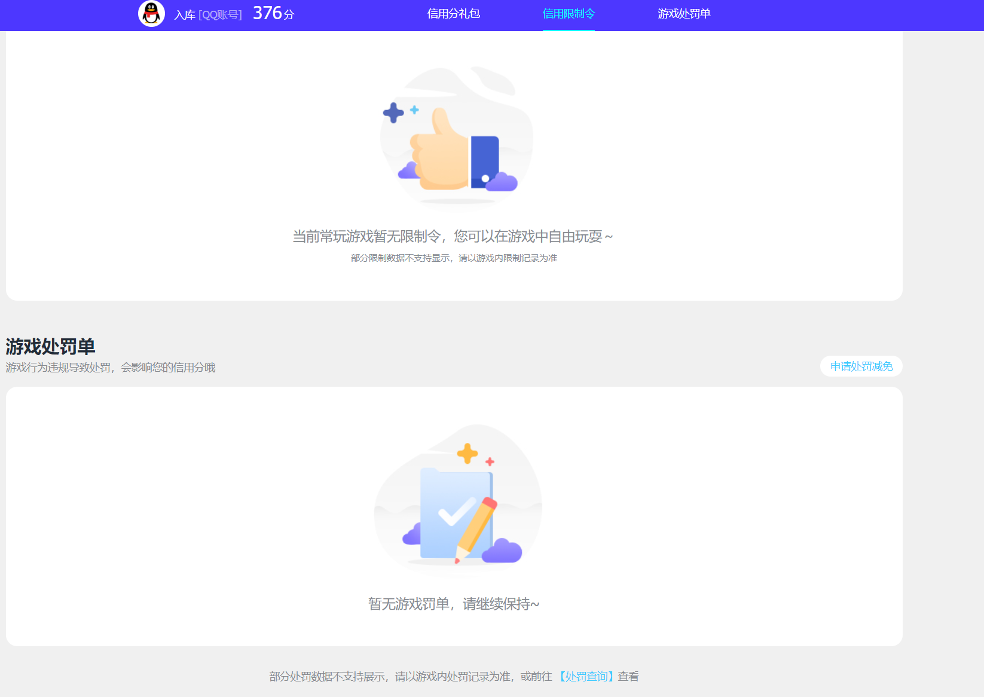Select the active 信用限制令 tab
Image resolution: width=984 pixels, height=697 pixels.
[x=568, y=14]
